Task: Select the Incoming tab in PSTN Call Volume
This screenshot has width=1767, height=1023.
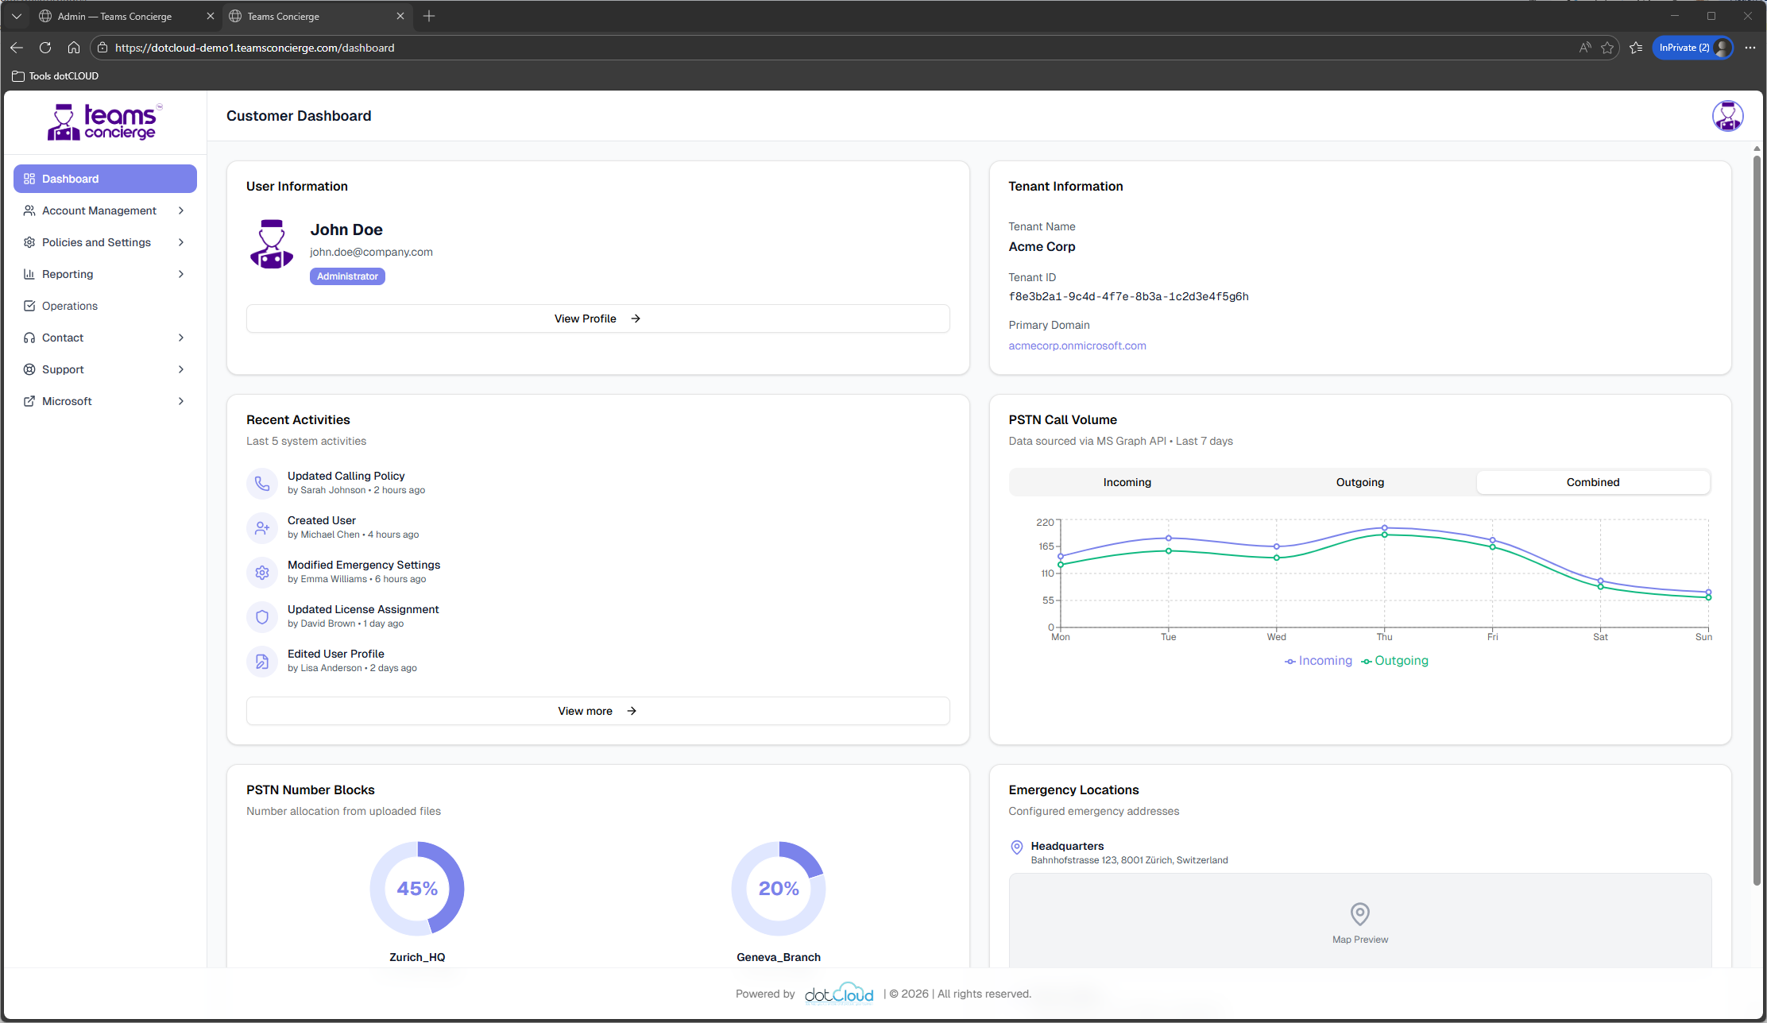Action: click(x=1127, y=482)
